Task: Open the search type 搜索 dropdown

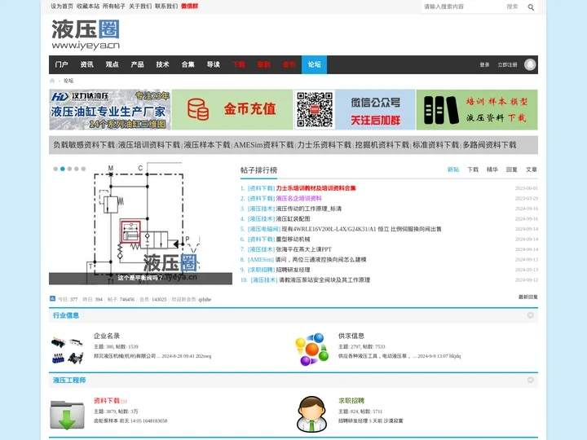Action: click(513, 7)
